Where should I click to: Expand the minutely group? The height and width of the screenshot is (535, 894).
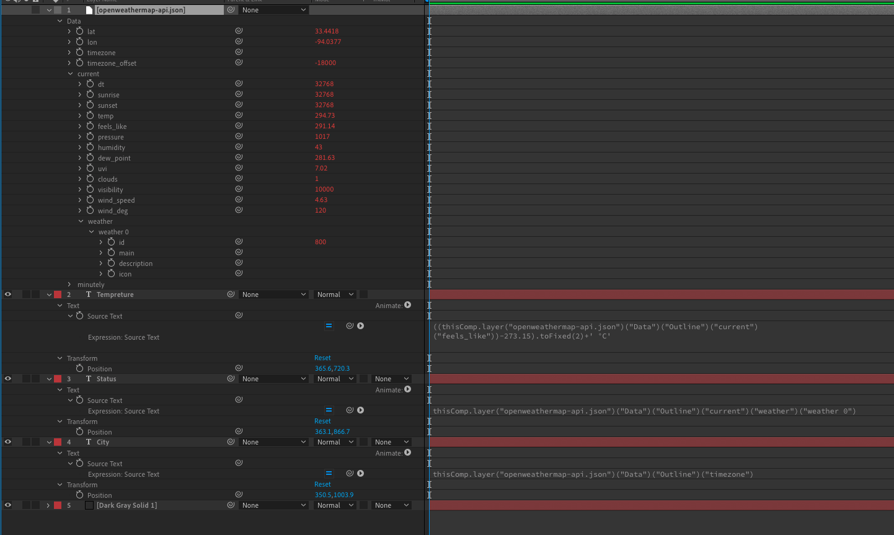(70, 284)
